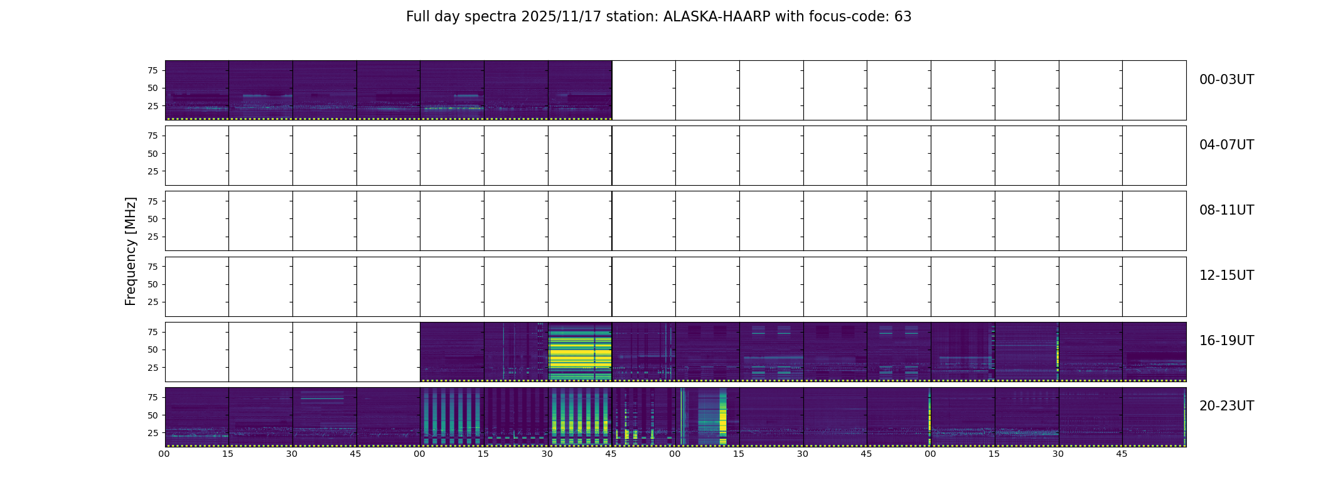Click the first empty panel in 12-15UT row
The width and height of the screenshot is (1318, 502).
click(x=197, y=287)
